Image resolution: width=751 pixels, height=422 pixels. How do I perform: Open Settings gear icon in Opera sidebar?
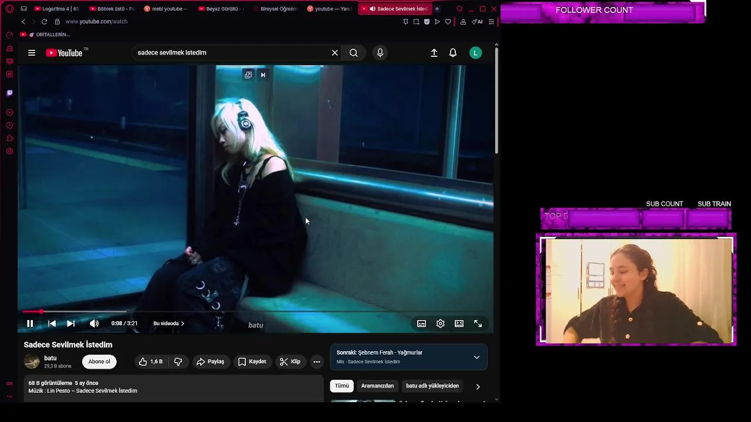9,151
